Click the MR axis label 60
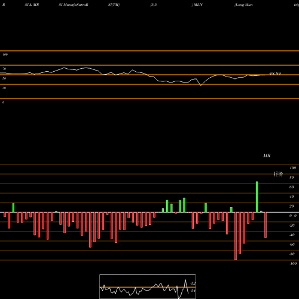Viewport: 299px width, 299px height. (292, 187)
